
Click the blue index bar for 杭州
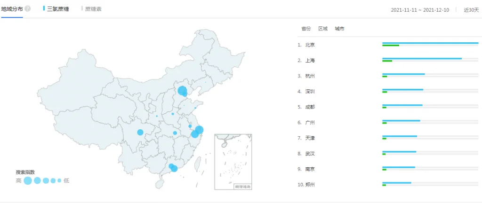pyautogui.click(x=403, y=74)
